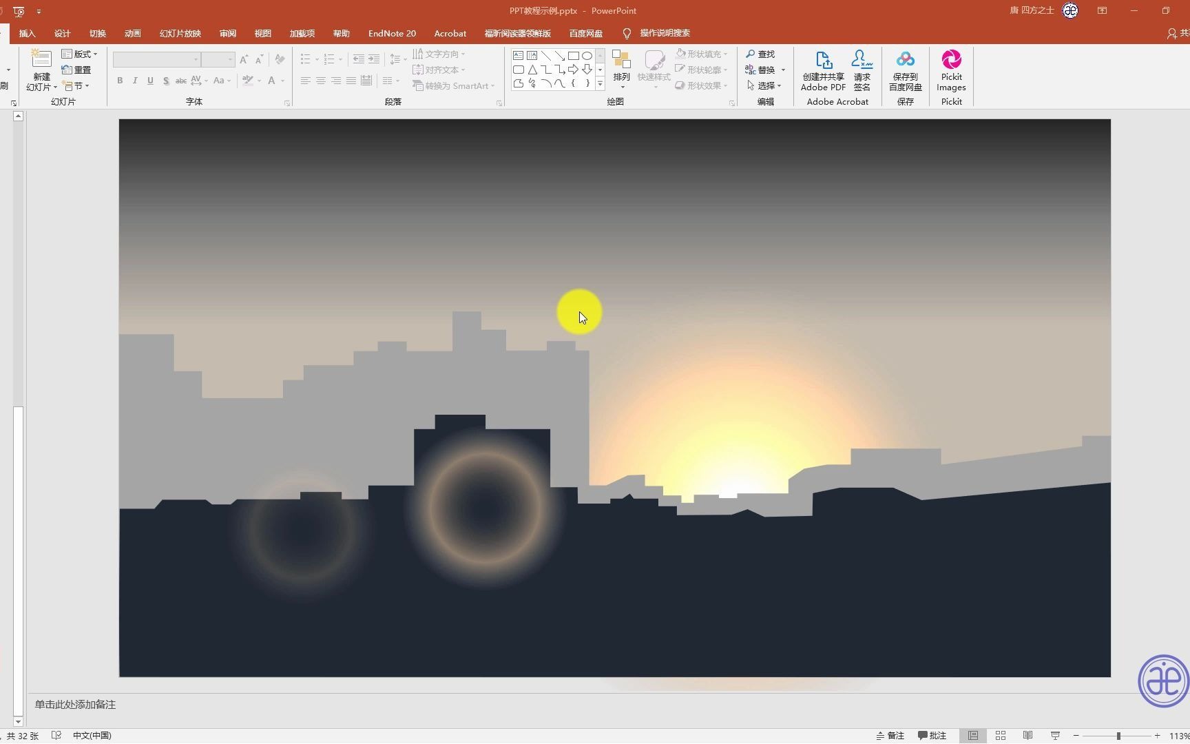The image size is (1190, 744).
Task: Open the Slide Show (幻灯片放映) tab
Action: 180,33
